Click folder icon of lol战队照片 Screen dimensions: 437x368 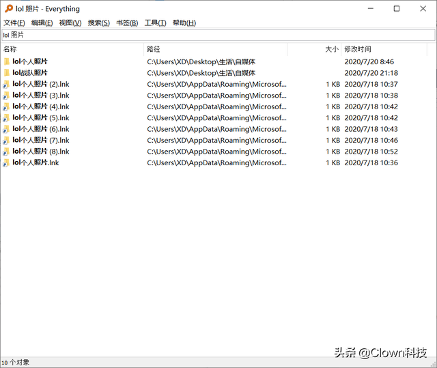(x=7, y=72)
